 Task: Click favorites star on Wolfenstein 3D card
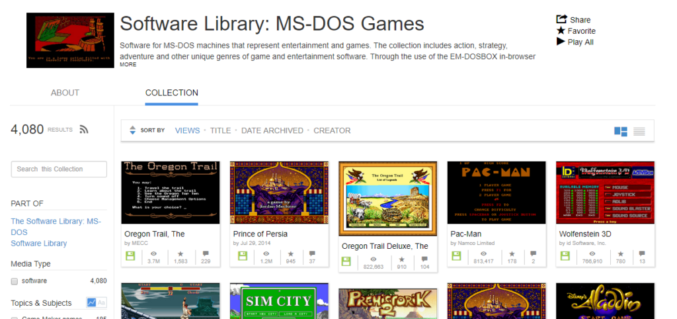(x=620, y=253)
